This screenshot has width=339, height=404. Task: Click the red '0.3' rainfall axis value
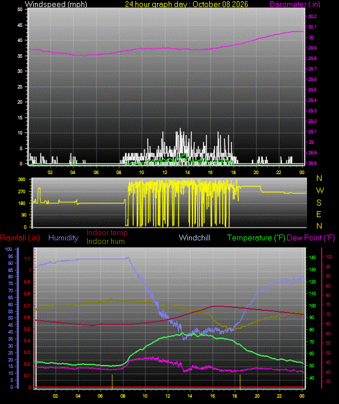coord(27,352)
